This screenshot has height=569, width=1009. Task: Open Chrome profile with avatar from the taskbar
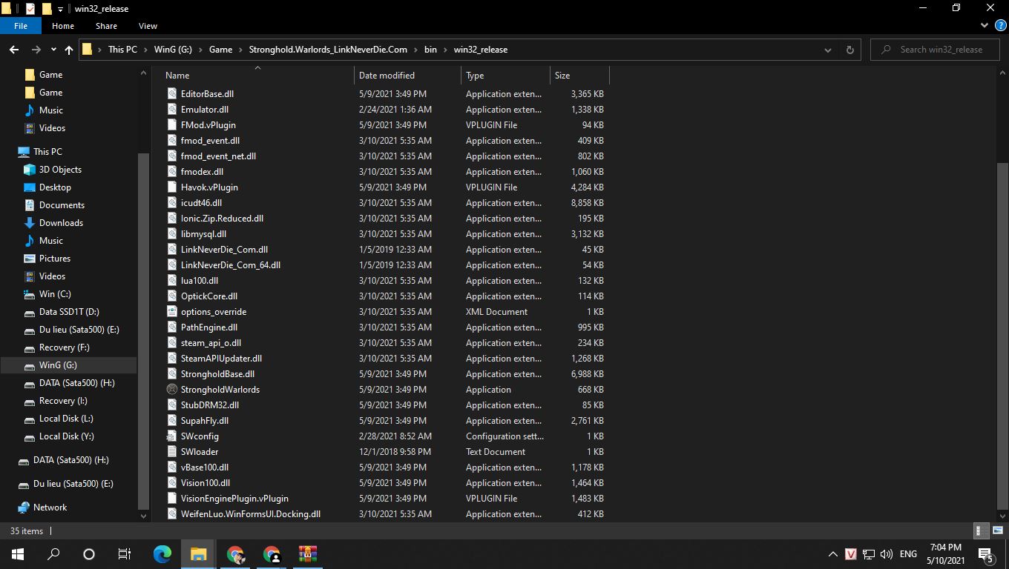point(270,553)
